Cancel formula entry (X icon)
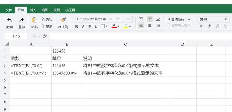This screenshot has height=112, width=232. (34, 36)
